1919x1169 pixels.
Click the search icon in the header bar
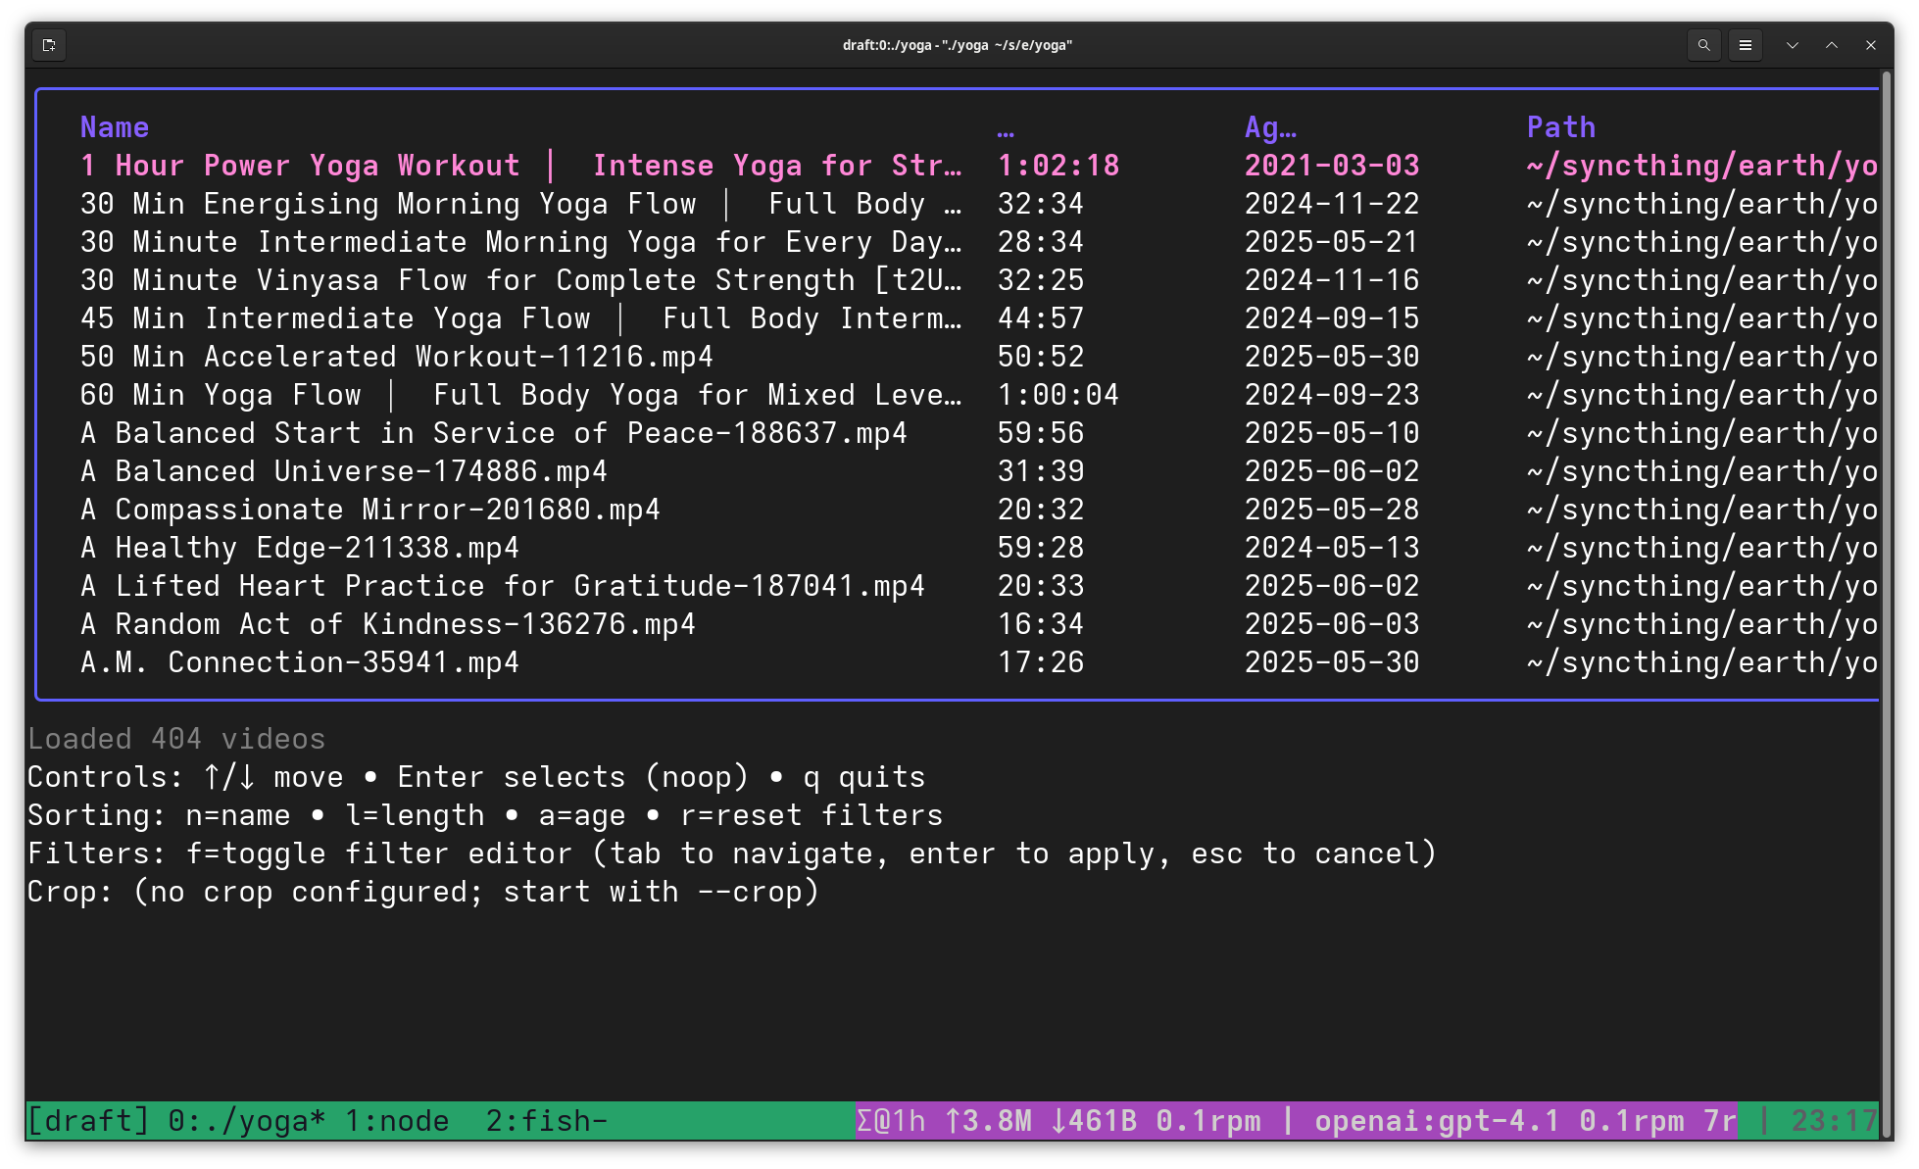(1704, 44)
